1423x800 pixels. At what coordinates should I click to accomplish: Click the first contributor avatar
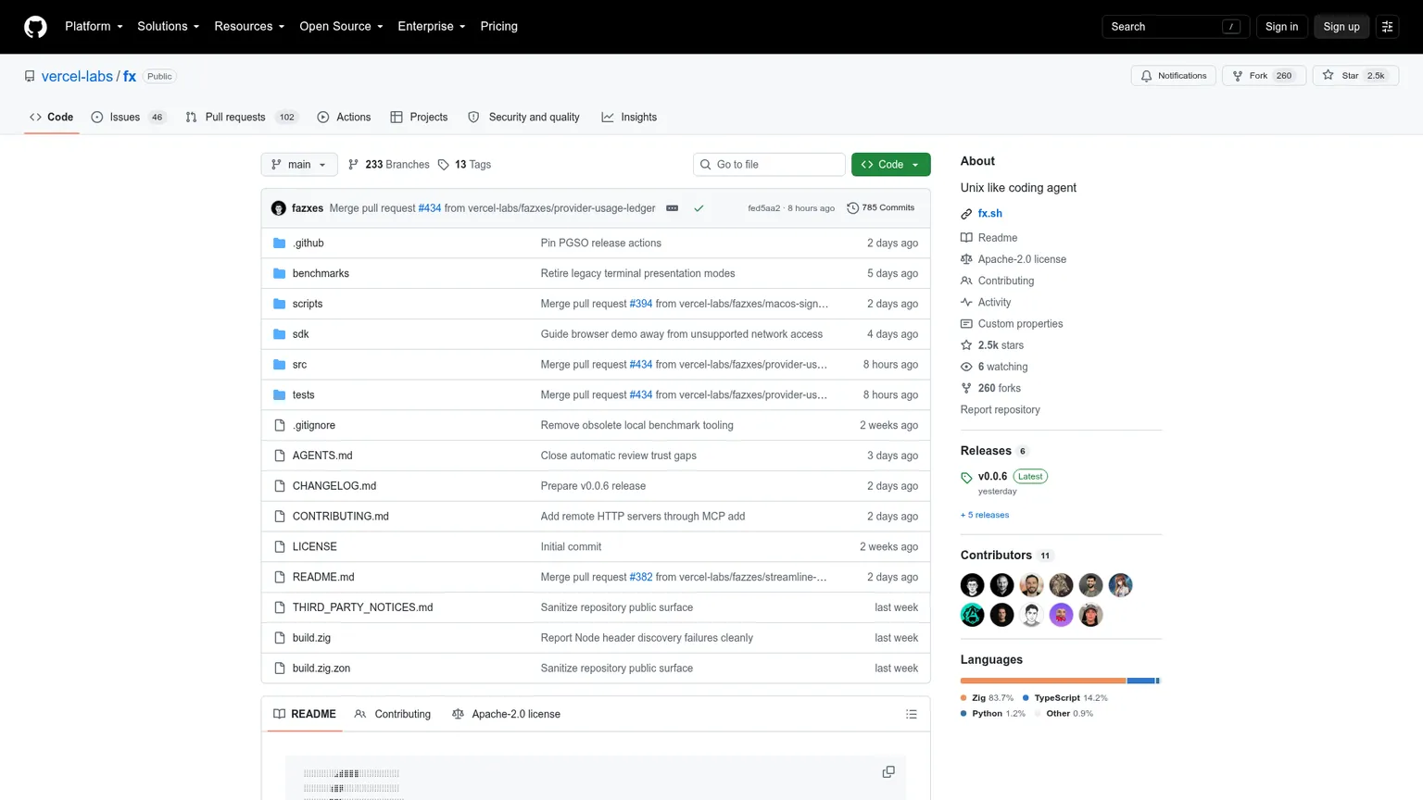(972, 585)
